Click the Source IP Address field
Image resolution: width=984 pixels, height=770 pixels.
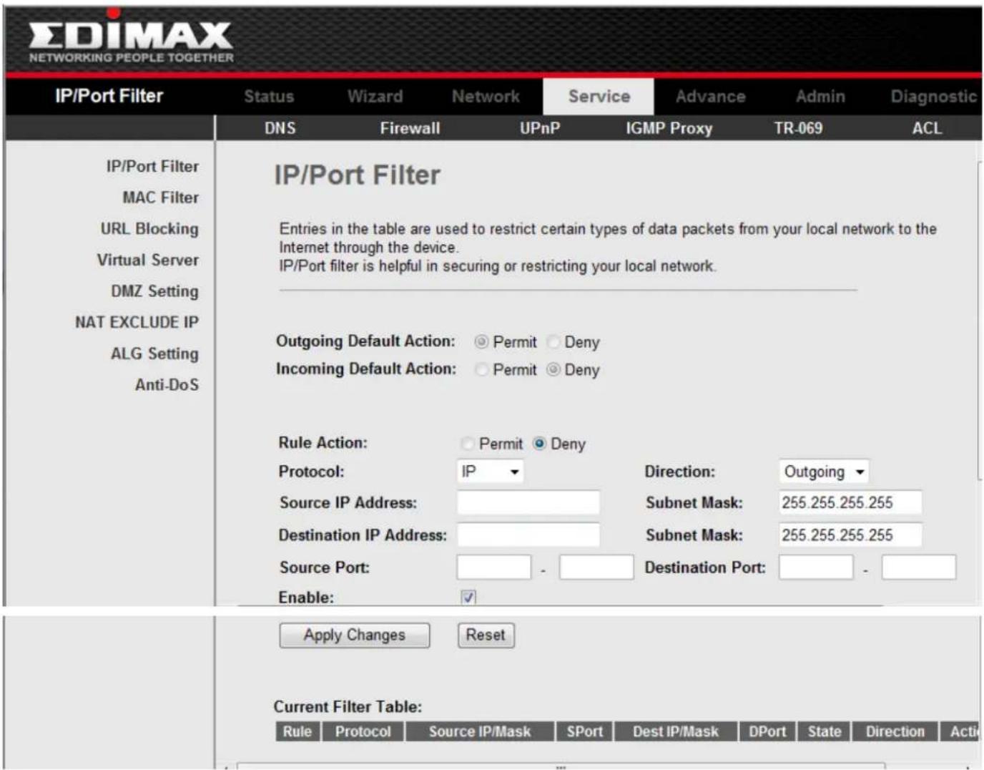(x=528, y=502)
